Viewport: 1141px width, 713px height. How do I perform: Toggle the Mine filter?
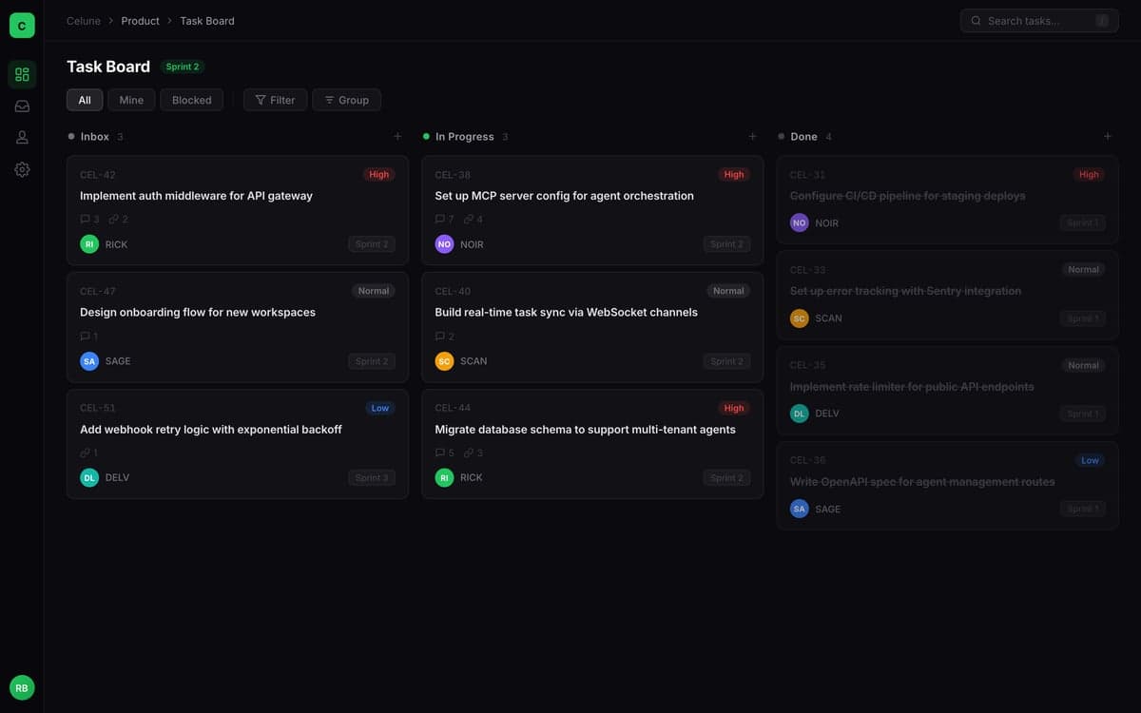(132, 99)
